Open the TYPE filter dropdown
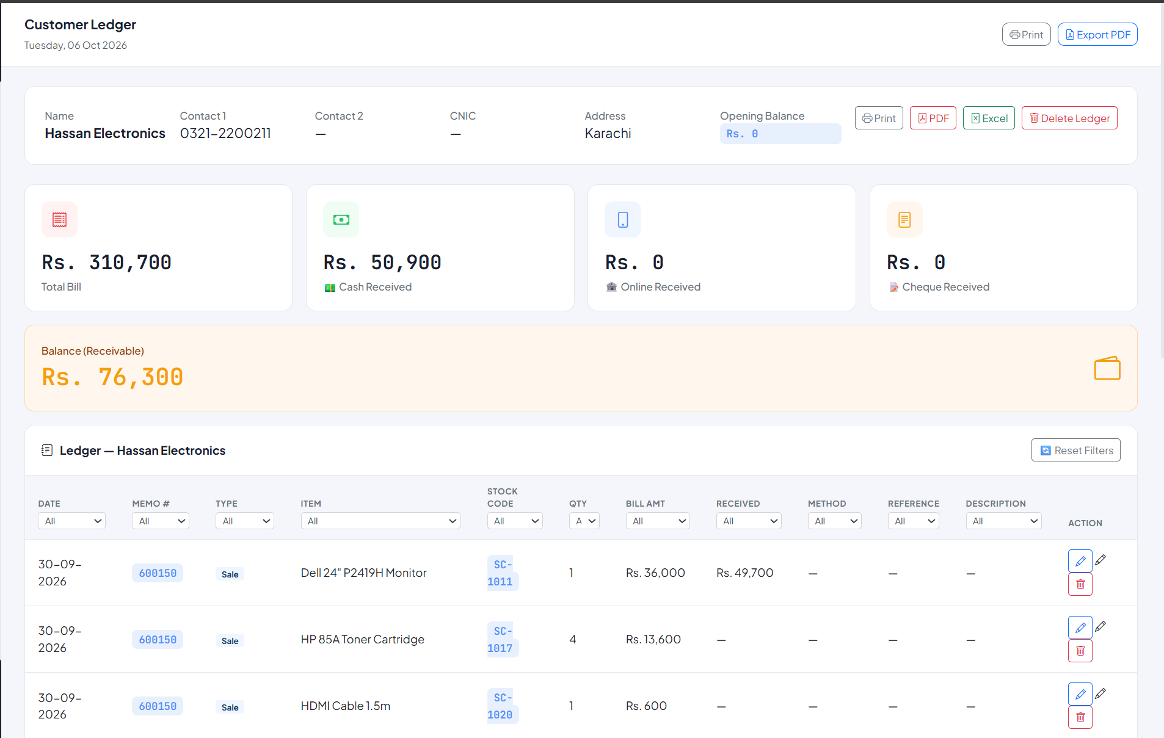The width and height of the screenshot is (1164, 738). [x=244, y=521]
